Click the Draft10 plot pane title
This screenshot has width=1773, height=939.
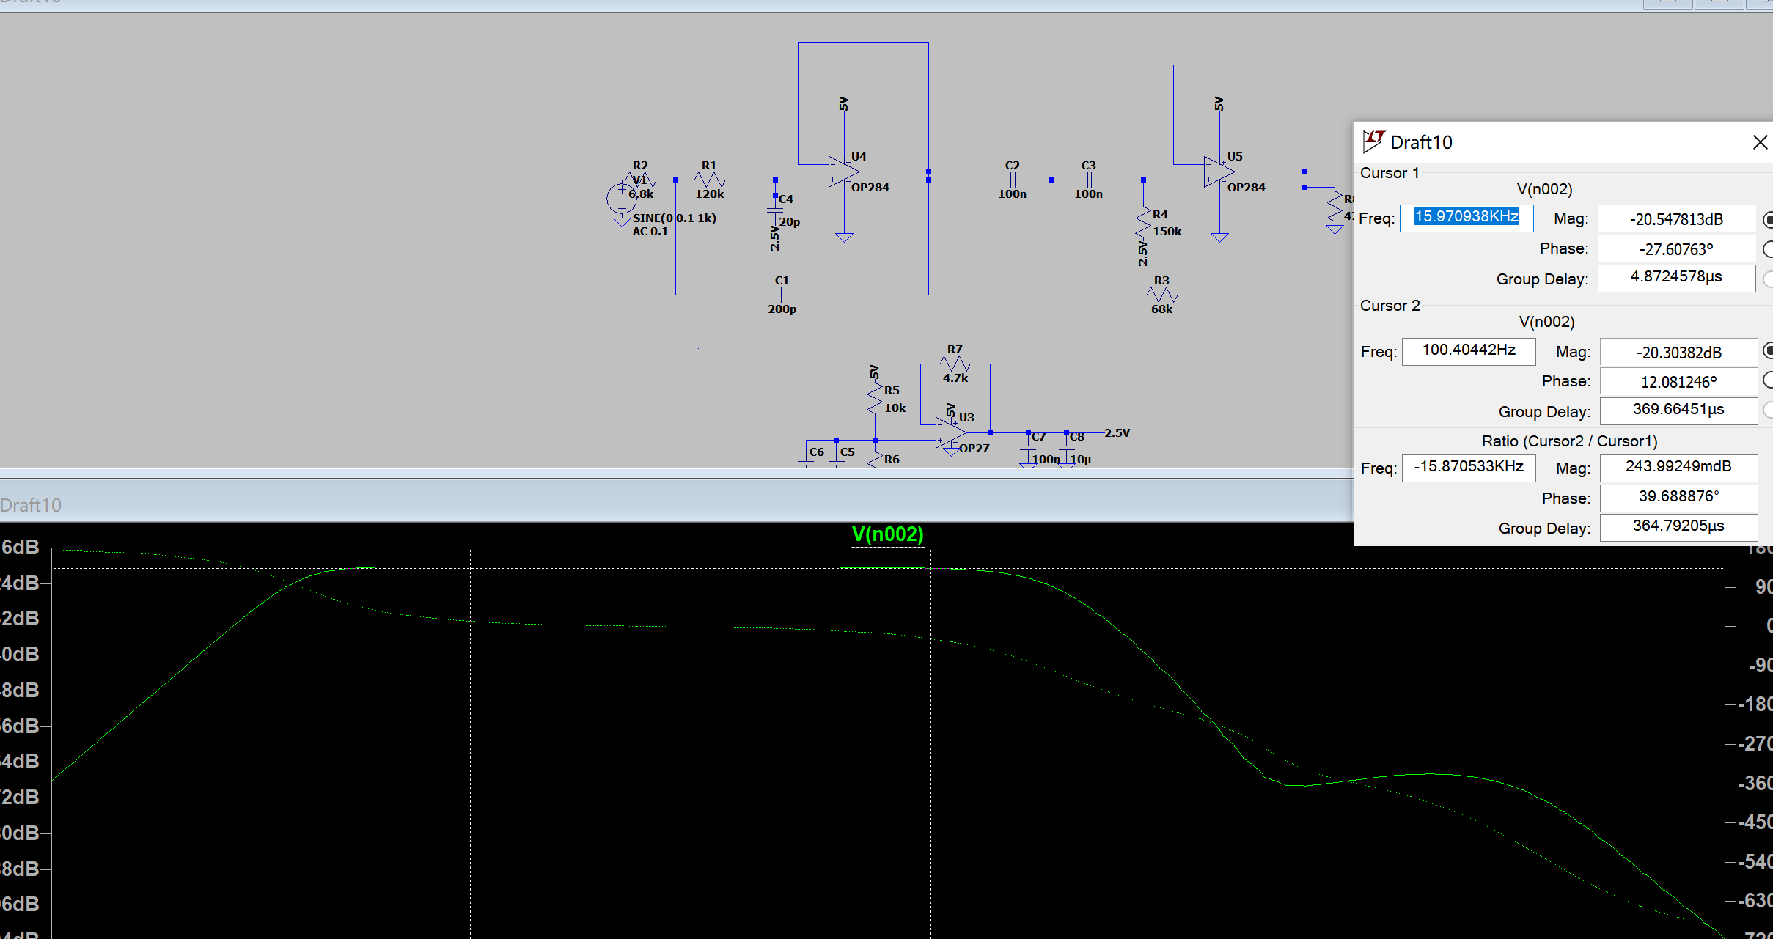(31, 505)
